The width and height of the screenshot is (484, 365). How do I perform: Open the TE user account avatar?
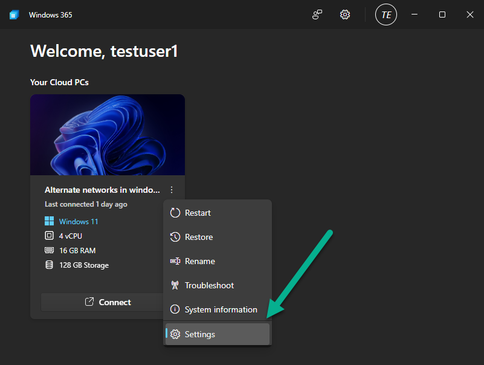[x=386, y=15]
